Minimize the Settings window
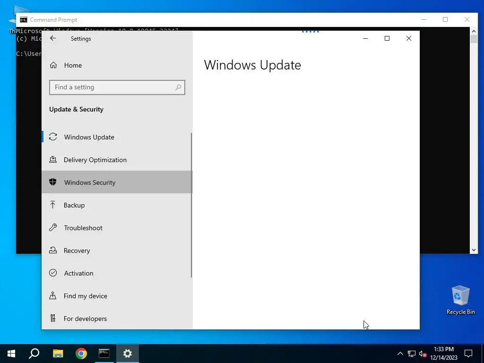 coord(365,38)
